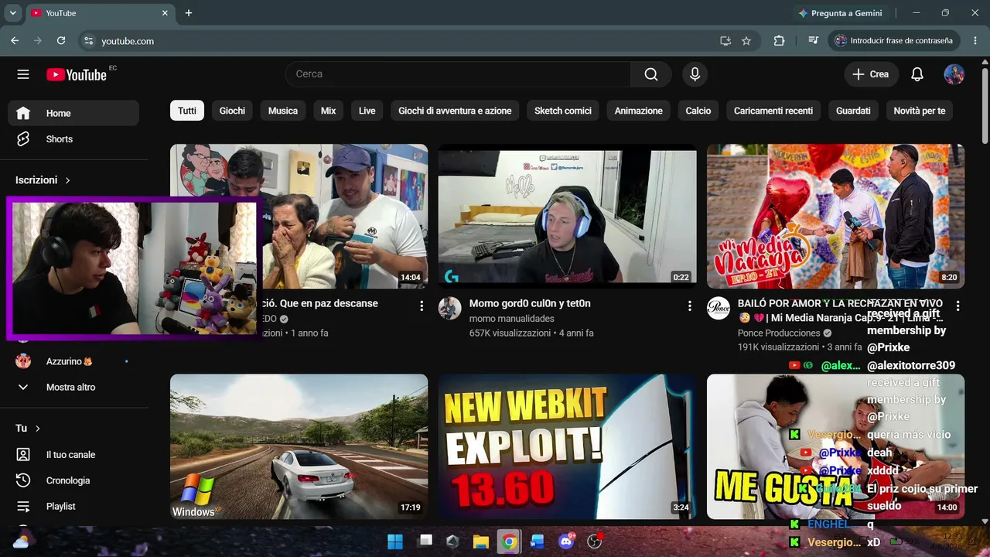Open the Ponce Producciones channel name link

point(779,333)
